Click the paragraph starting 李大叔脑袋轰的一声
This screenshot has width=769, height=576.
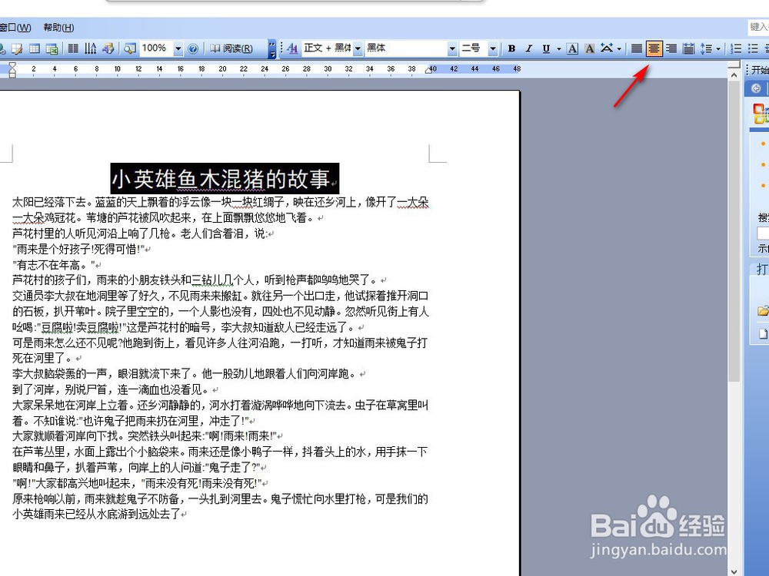185,374
